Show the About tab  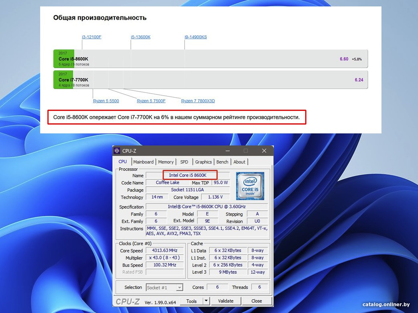point(239,162)
